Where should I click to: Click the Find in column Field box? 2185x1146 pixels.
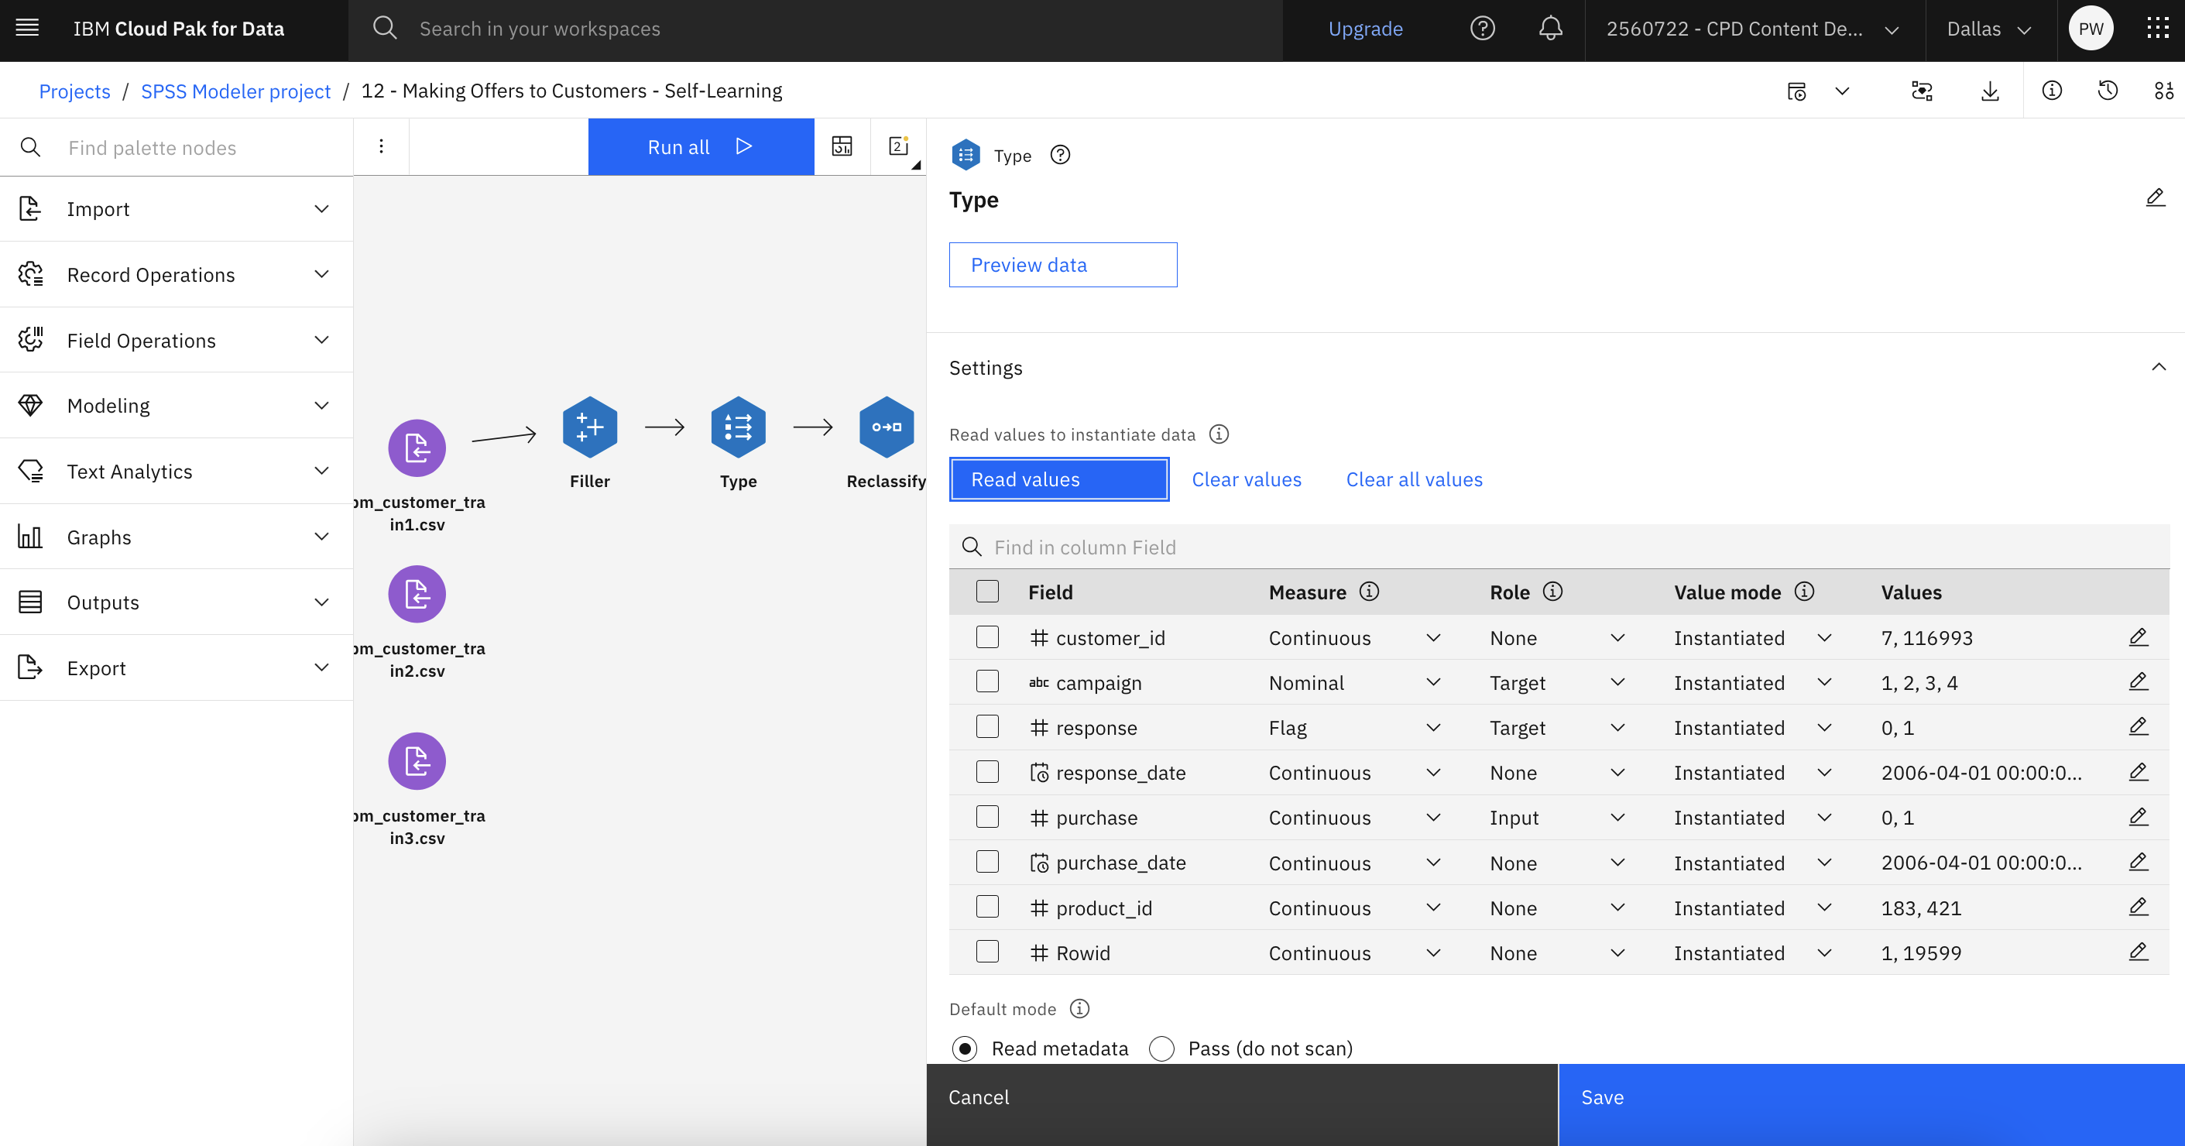[1559, 547]
